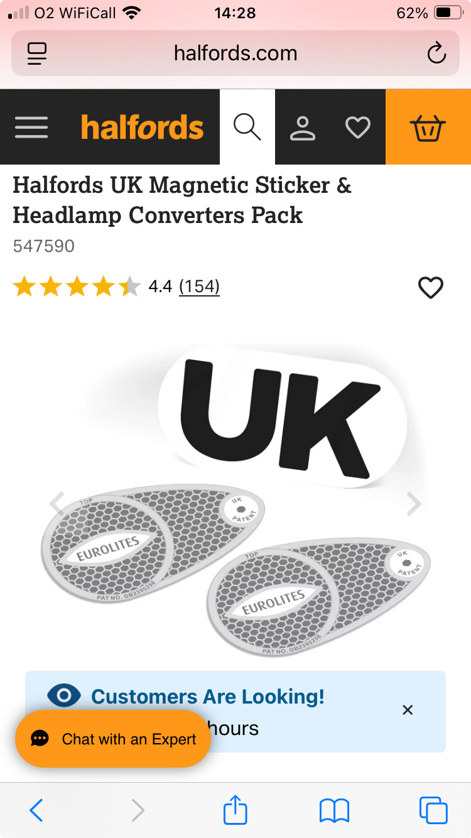Open Safari page settings reader icon
The image size is (471, 838).
[37, 53]
